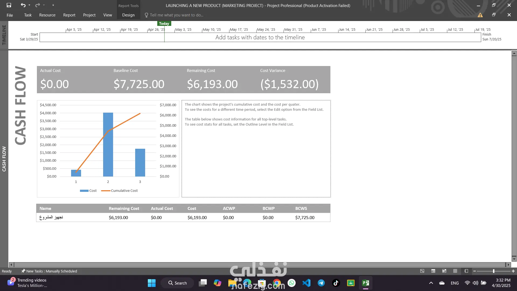Show hidden system tray icons chevron

pyautogui.click(x=431, y=283)
